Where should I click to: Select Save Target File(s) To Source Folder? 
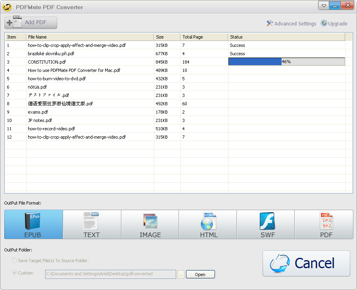click(x=50, y=260)
